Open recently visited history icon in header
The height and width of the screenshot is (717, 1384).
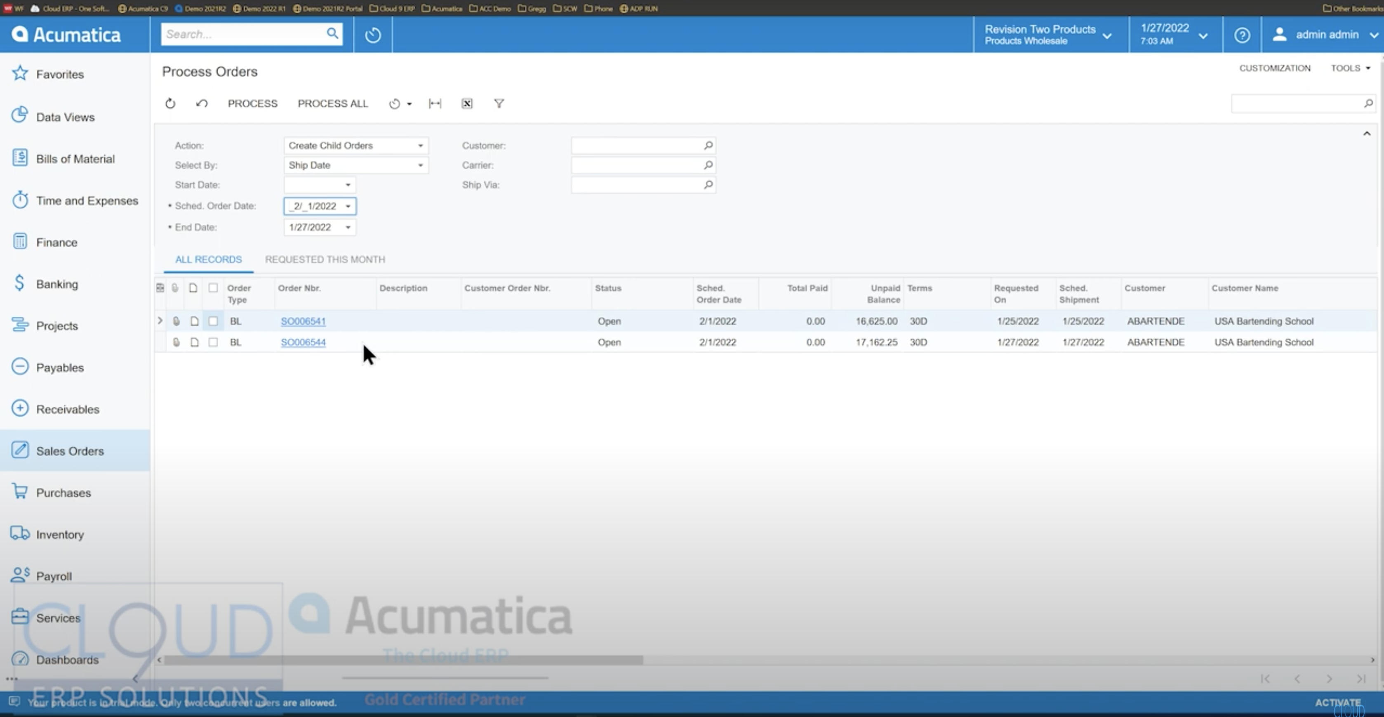click(x=373, y=35)
